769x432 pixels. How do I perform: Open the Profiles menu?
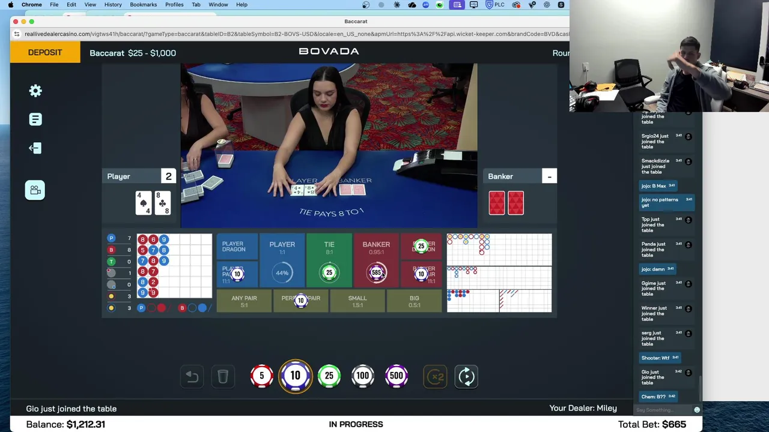coord(174,5)
